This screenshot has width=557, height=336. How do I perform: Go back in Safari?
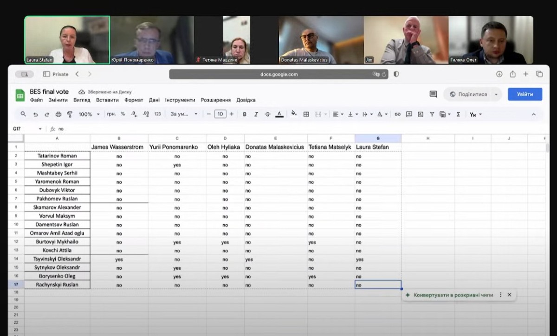click(x=77, y=74)
